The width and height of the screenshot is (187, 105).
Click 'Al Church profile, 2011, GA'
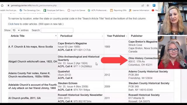click(x=25, y=98)
